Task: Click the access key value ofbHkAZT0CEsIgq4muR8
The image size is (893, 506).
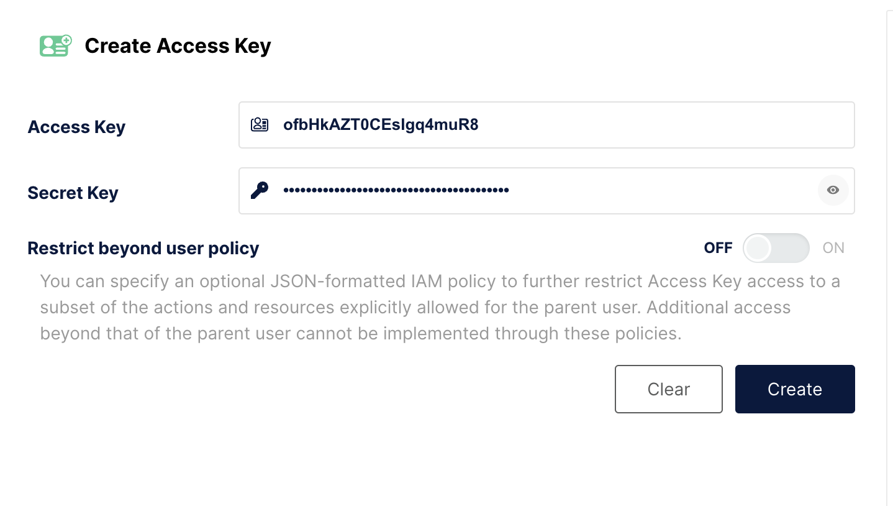Action: pos(381,125)
